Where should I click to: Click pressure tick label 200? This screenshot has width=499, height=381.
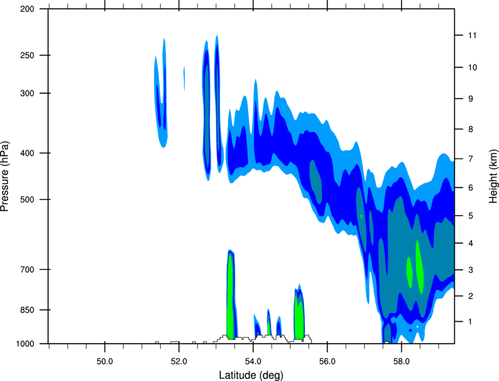point(28,9)
